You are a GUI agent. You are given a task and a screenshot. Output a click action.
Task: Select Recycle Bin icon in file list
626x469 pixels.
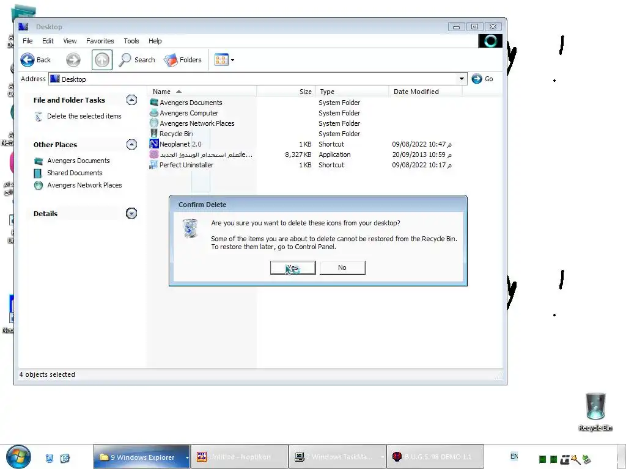153,134
